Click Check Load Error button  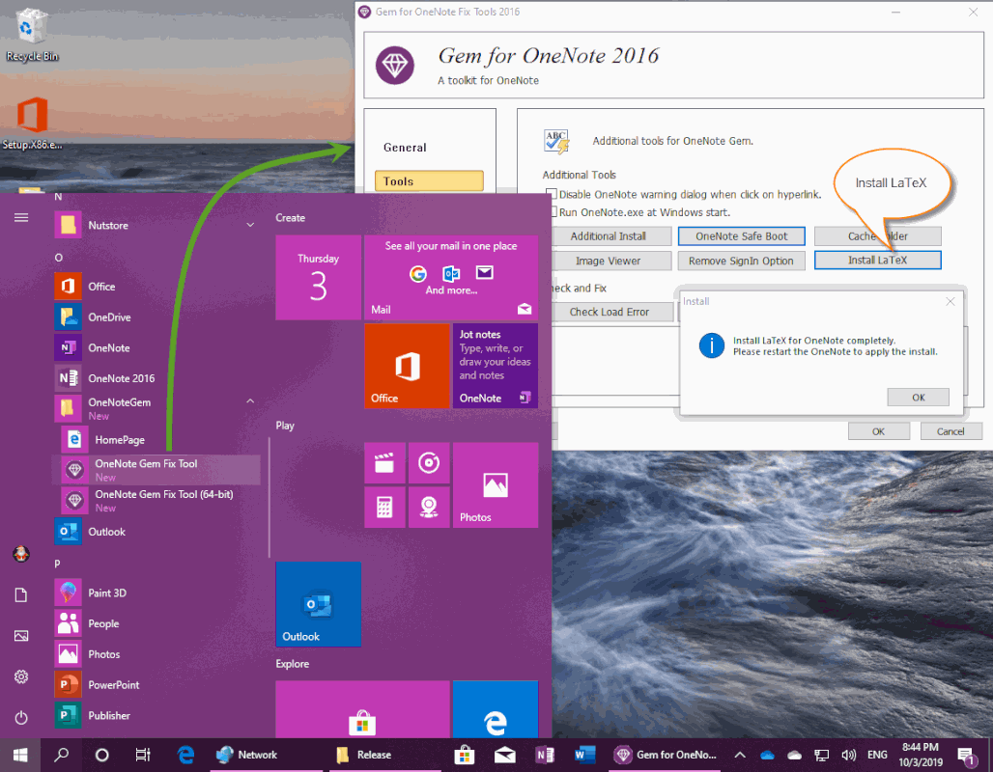pos(611,312)
